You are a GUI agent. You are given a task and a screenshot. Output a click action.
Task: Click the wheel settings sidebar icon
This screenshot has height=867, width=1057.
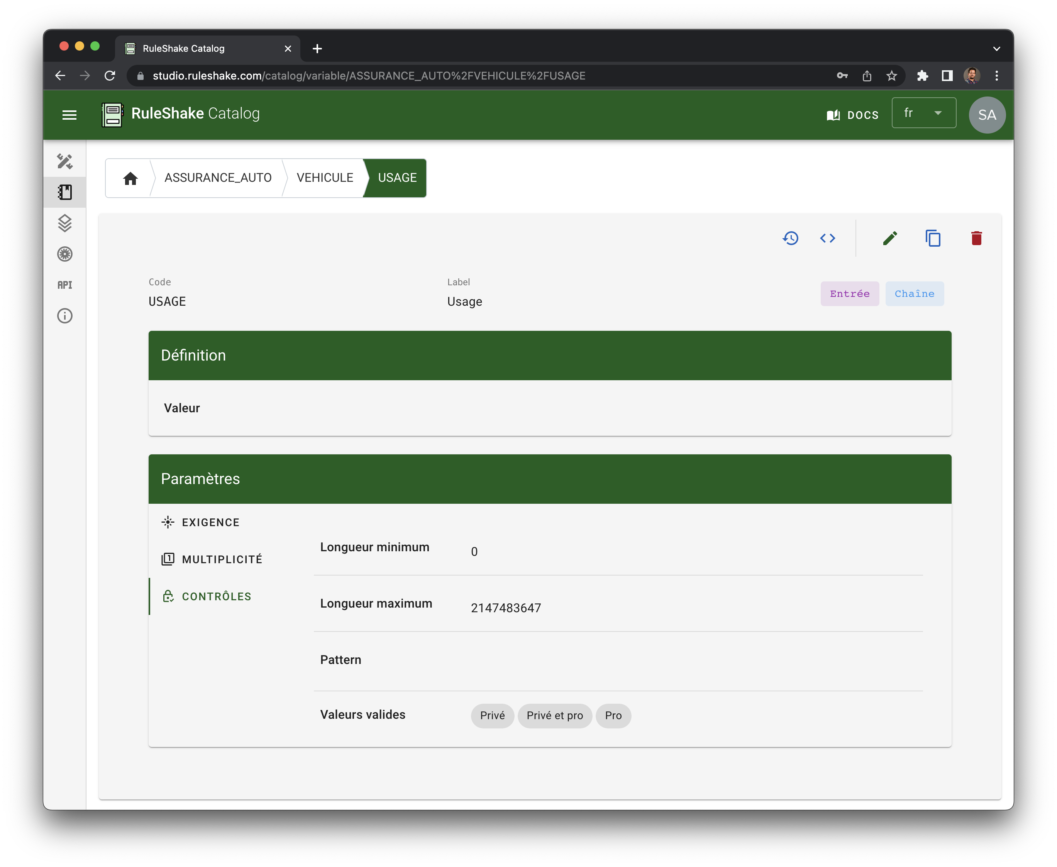(x=65, y=254)
